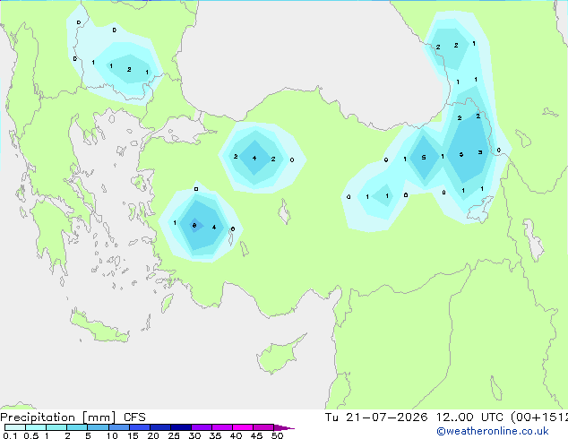Click the legend tick label '45'
Screen dimensions: 568x439
tap(256, 435)
